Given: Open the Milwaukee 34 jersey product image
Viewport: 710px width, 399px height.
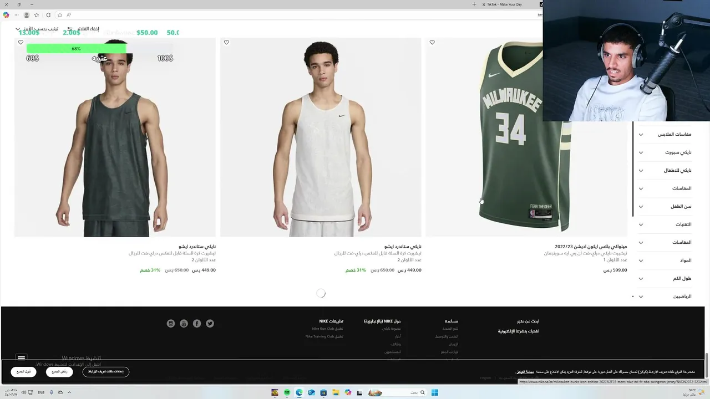Looking at the screenshot, I should (x=526, y=137).
